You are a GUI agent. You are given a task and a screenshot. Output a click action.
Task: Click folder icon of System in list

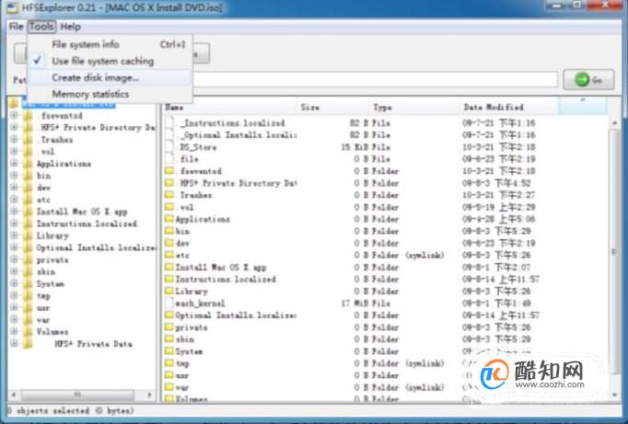(169, 350)
